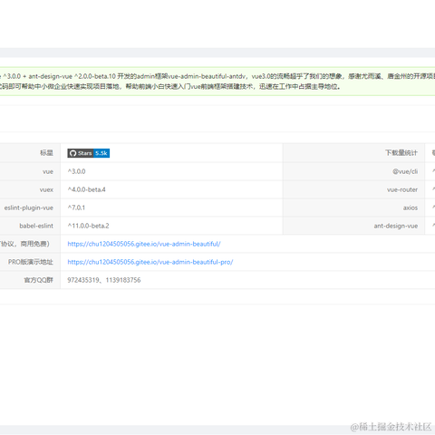Screen dimensions: 435x435
Task: Click the QQ group numbers 972435319、1139183756
Action: (x=104, y=280)
